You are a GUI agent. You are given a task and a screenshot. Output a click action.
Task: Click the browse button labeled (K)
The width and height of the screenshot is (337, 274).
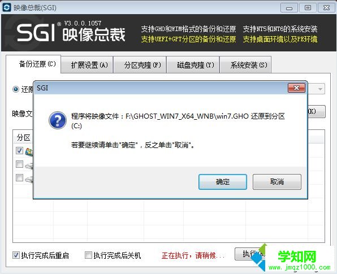tap(317, 111)
